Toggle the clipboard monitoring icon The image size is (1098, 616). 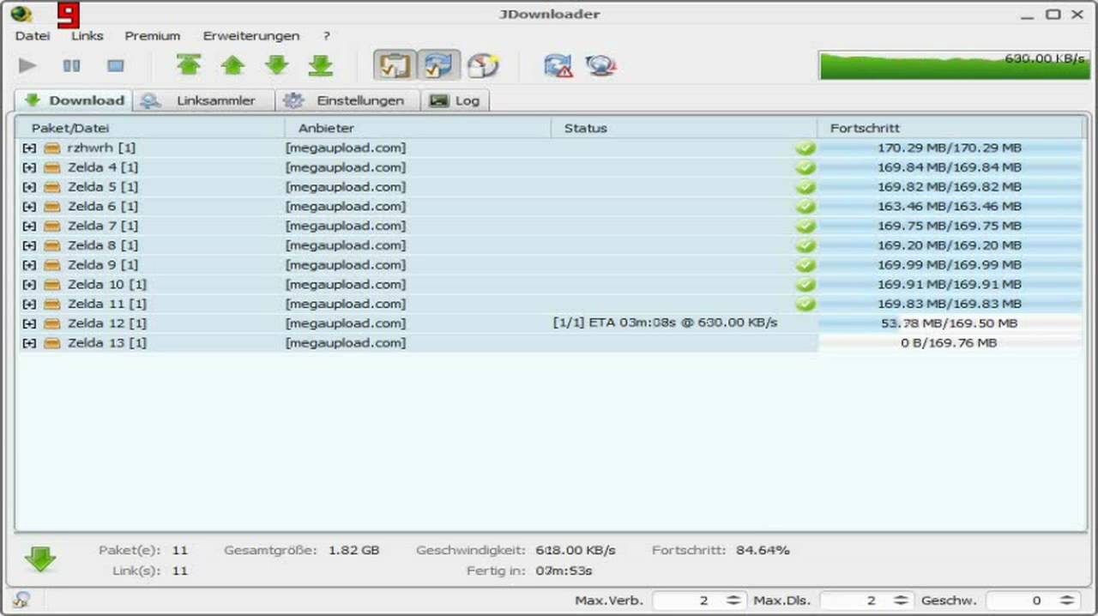pyautogui.click(x=395, y=65)
